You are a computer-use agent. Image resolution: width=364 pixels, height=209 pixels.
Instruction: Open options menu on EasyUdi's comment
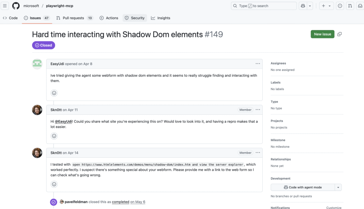[258, 64]
